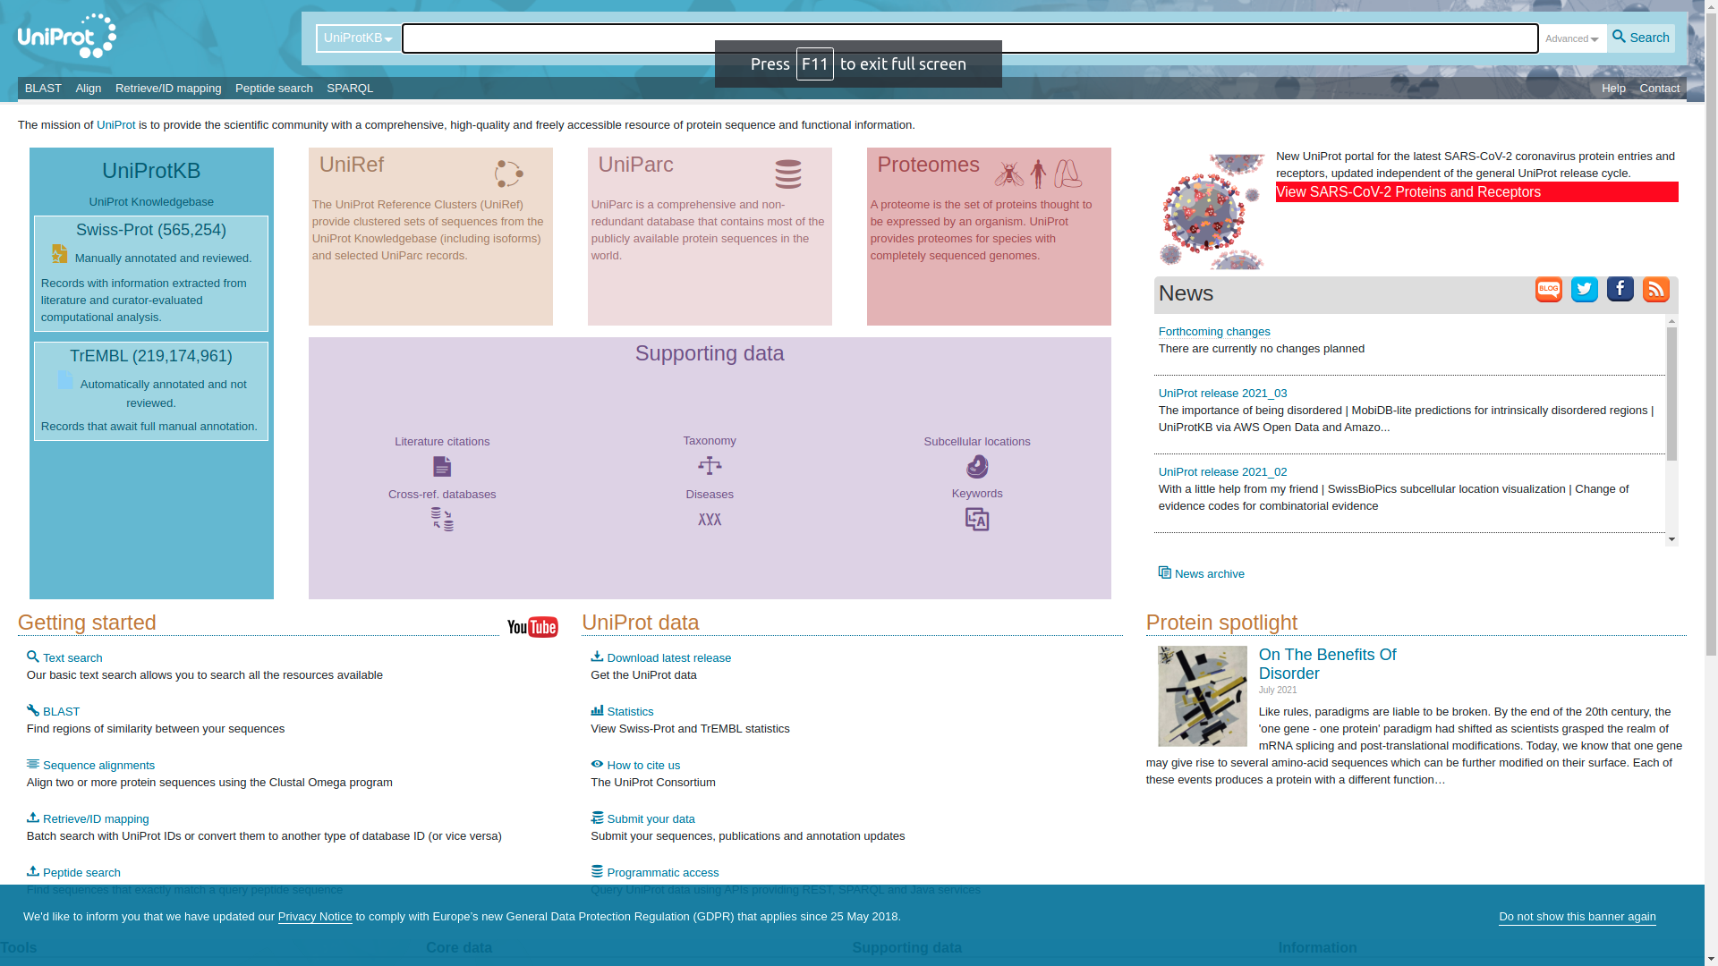The image size is (1718, 966).
Task: Open the RSS feed icon
Action: pyautogui.click(x=1655, y=290)
